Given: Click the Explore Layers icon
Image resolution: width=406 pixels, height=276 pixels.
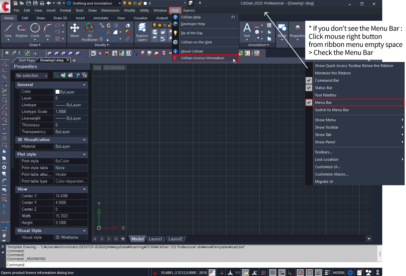Looking at the screenshot, I should coord(142,31).
